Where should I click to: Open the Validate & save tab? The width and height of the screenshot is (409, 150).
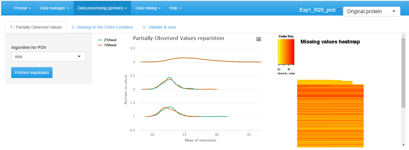point(159,27)
